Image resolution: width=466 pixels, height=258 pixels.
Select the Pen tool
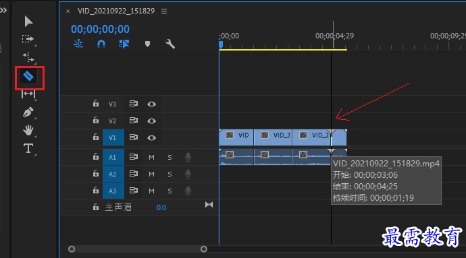28,112
